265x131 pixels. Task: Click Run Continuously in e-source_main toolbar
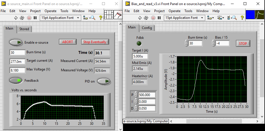click(x=22, y=17)
